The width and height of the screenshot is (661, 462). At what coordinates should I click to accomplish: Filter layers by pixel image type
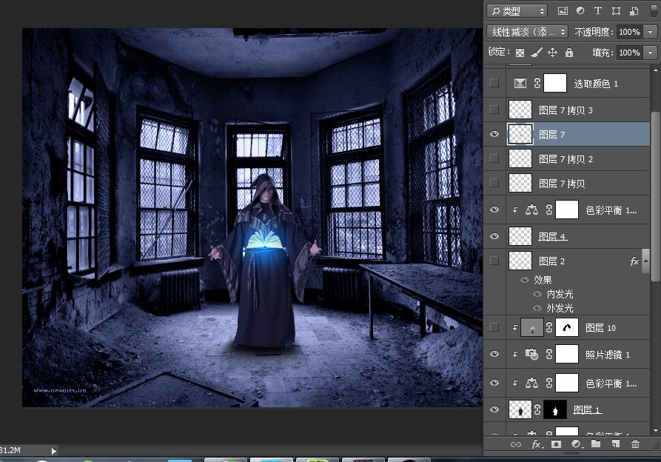(x=563, y=11)
